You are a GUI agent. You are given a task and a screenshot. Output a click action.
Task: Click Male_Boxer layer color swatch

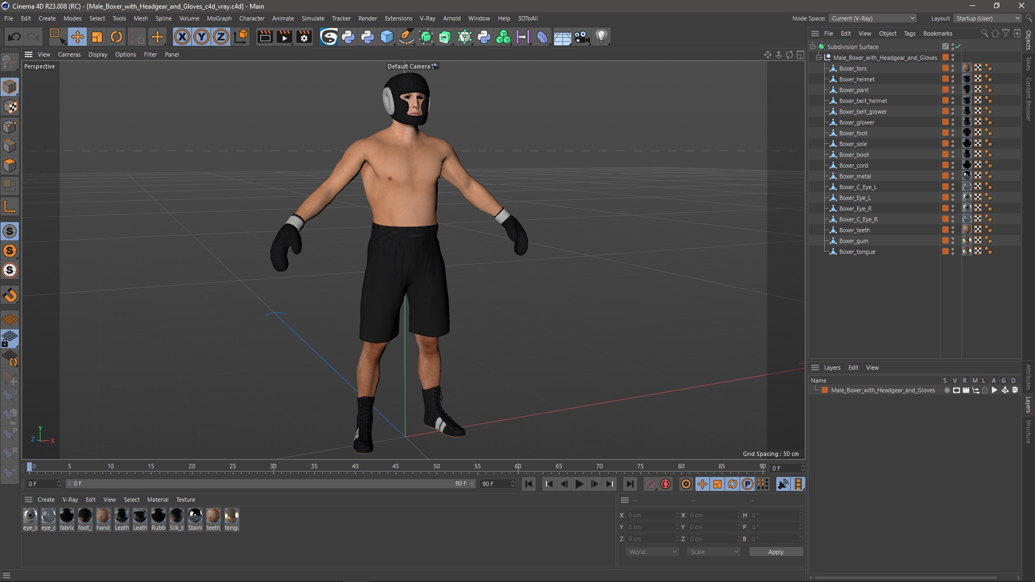click(x=825, y=390)
